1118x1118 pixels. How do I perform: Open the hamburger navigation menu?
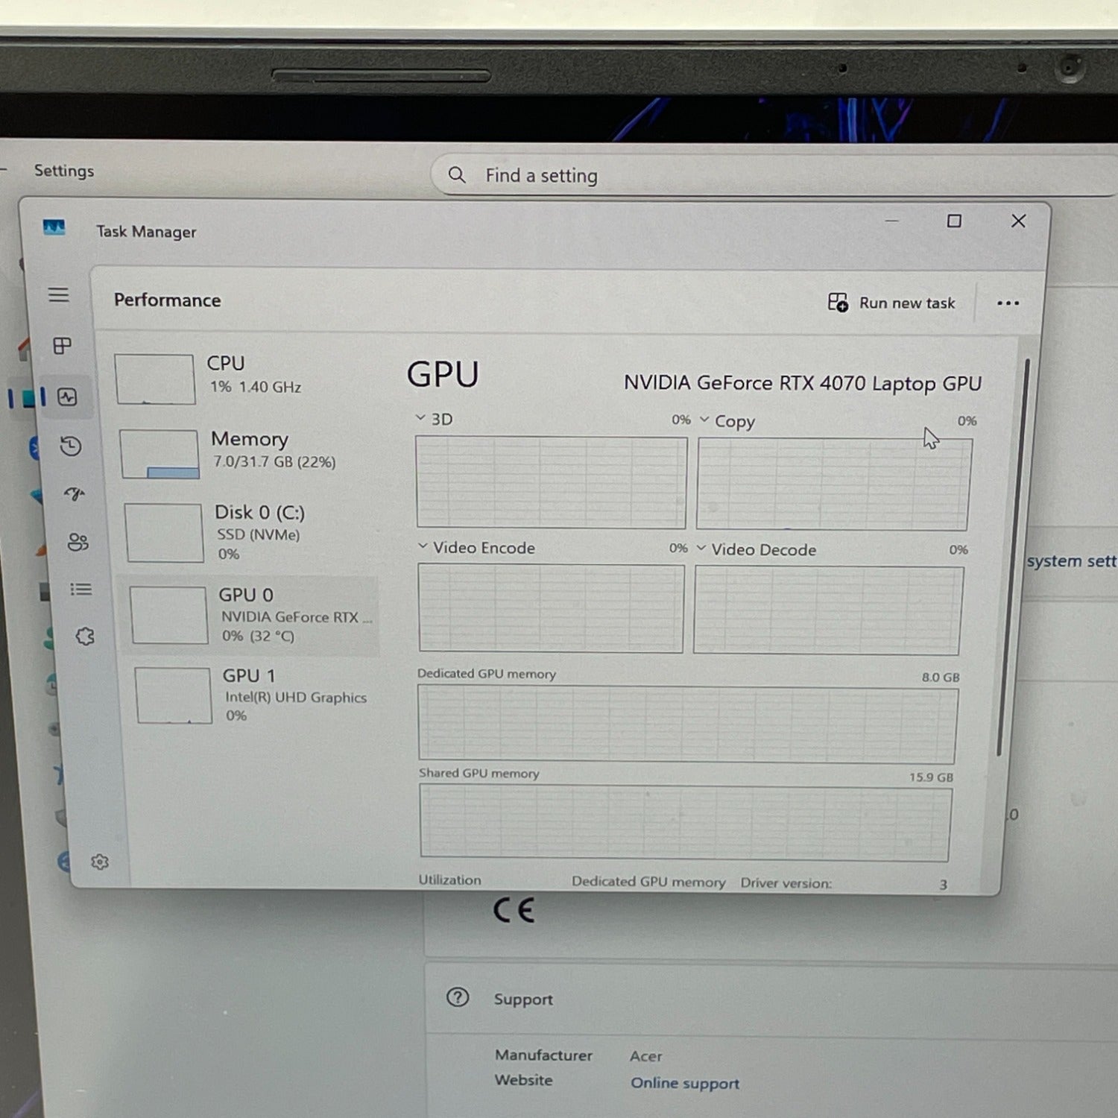point(59,295)
